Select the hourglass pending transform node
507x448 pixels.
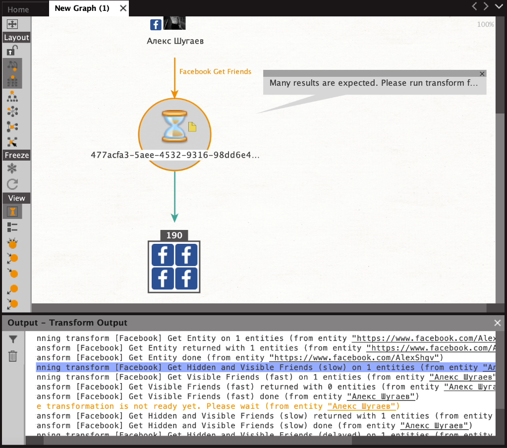tap(174, 134)
